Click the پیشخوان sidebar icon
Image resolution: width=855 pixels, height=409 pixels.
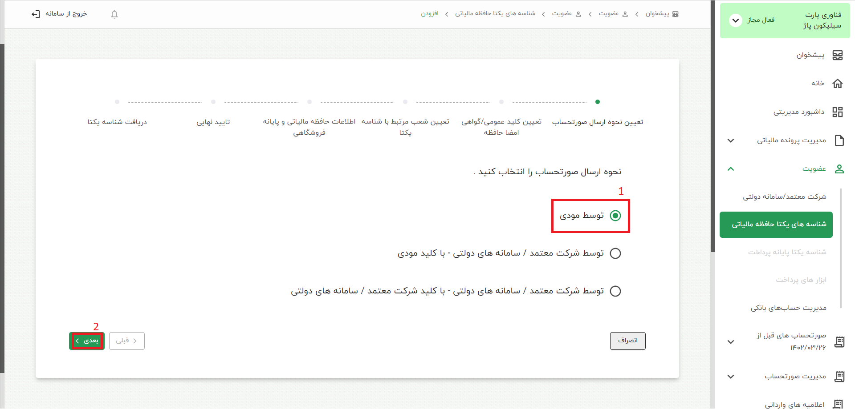point(838,55)
